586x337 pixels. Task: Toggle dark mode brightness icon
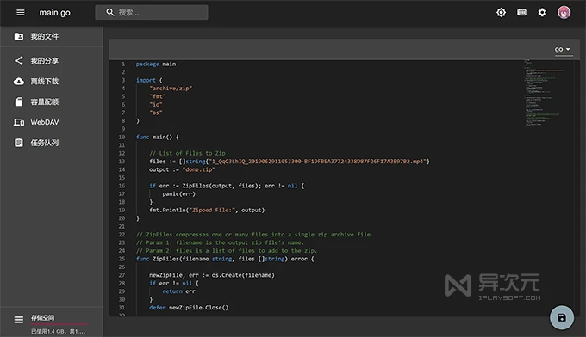(x=501, y=12)
